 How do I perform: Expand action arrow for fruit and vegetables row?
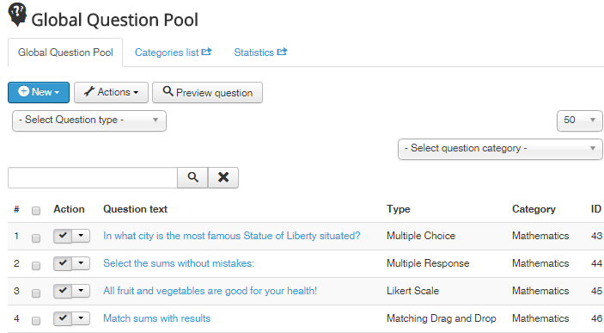pos(81,291)
